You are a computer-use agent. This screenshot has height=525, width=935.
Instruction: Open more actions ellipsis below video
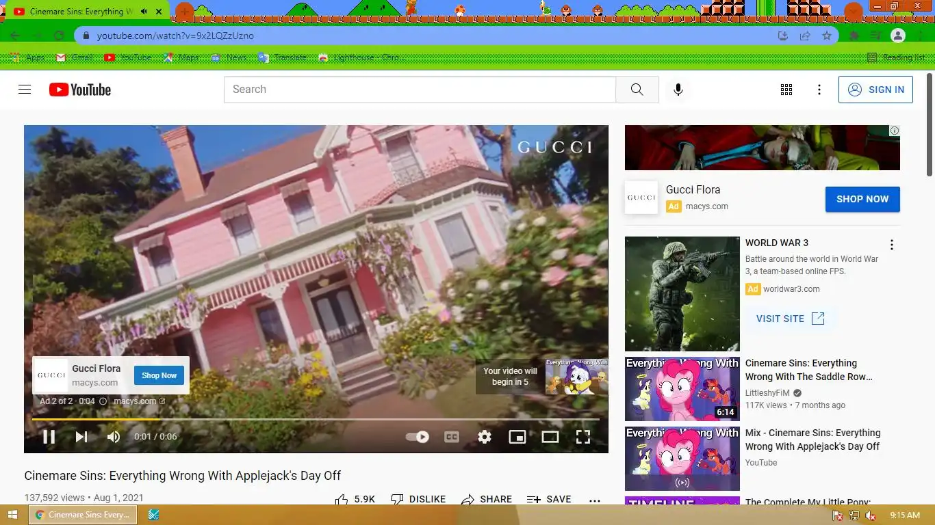tap(595, 500)
